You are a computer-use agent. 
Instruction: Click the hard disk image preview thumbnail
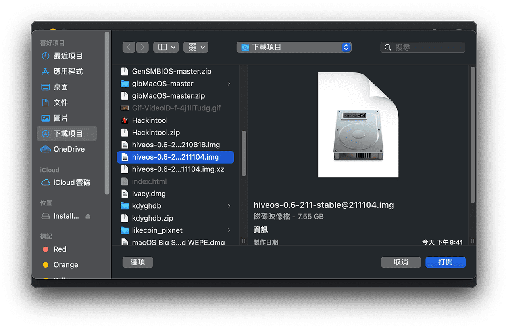click(358, 125)
